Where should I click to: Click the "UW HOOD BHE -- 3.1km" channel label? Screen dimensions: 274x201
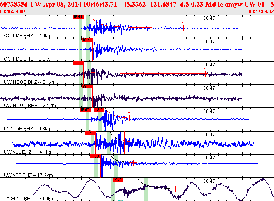pyautogui.click(x=30, y=106)
